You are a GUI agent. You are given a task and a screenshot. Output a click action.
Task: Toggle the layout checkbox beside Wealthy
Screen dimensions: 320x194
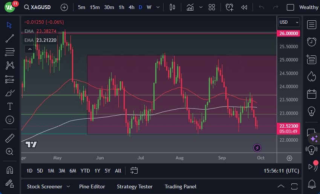pyautogui.click(x=290, y=7)
